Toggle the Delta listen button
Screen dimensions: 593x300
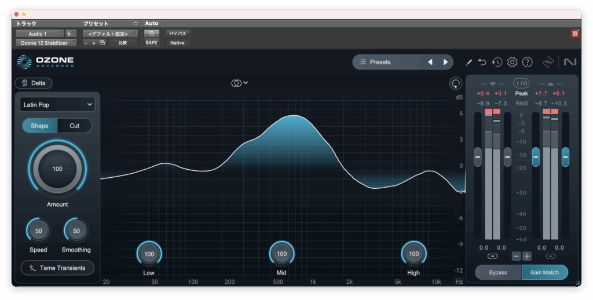click(34, 83)
